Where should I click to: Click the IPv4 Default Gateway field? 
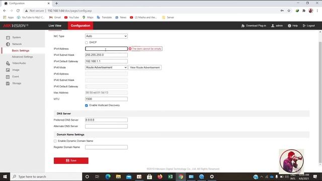coord(106,61)
